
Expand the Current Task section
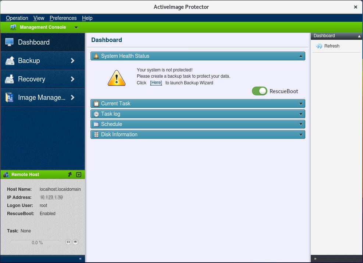[x=300, y=104]
